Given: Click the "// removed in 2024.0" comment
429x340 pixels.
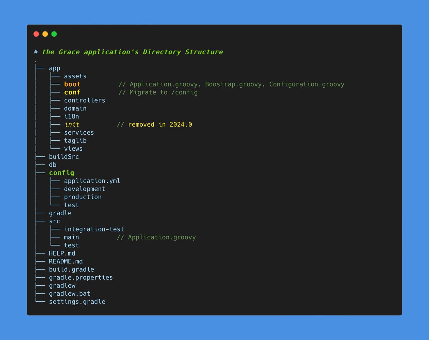Looking at the screenshot, I should tap(154, 125).
